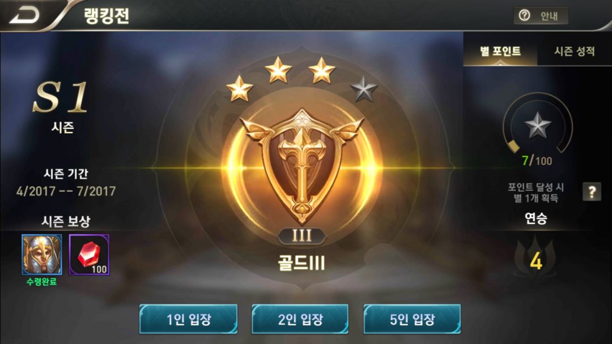The image size is (612, 344).
Task: Click the S1 season logo
Action: 61,97
